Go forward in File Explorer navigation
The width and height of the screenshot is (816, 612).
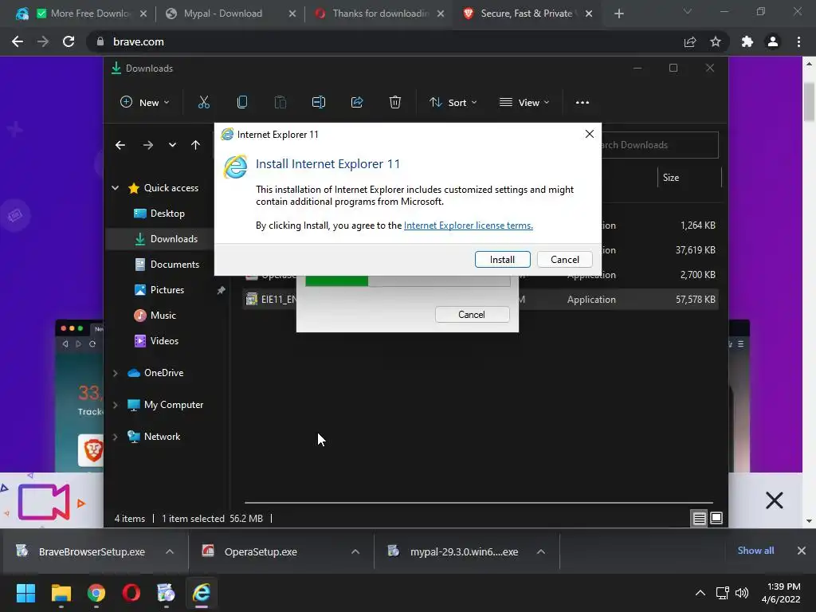coord(147,145)
